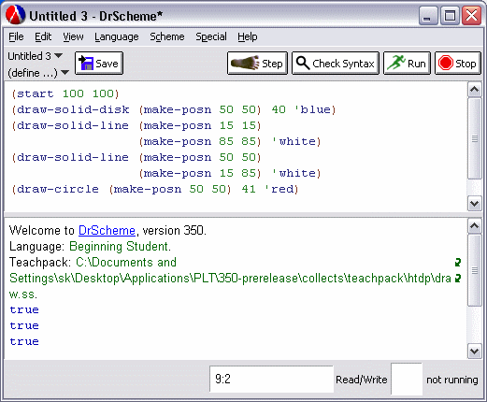Viewport: 487px width, 402px height.
Task: Click the DrScheme lambda logo in title bar
Action: tap(15, 15)
